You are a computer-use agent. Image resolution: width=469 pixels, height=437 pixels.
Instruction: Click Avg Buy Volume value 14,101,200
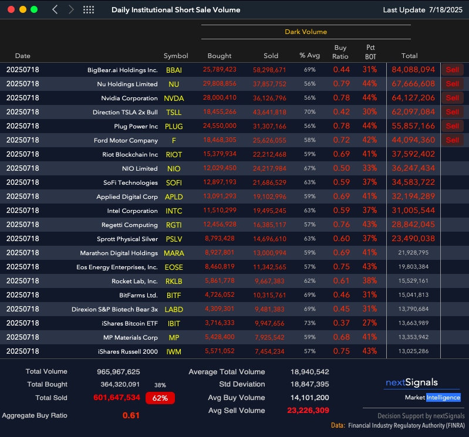pos(309,398)
